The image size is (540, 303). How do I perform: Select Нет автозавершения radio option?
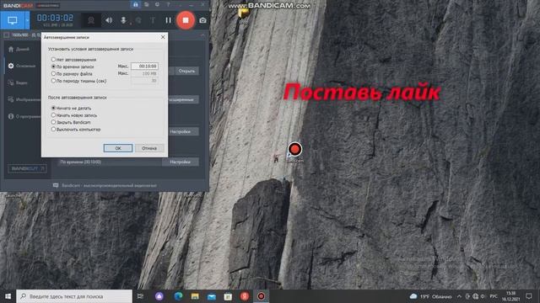[73, 60]
